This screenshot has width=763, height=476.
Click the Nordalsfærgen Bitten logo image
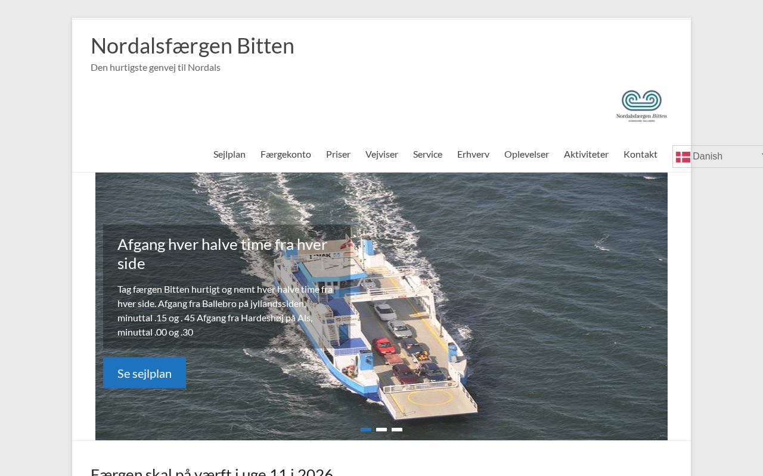[x=641, y=106]
